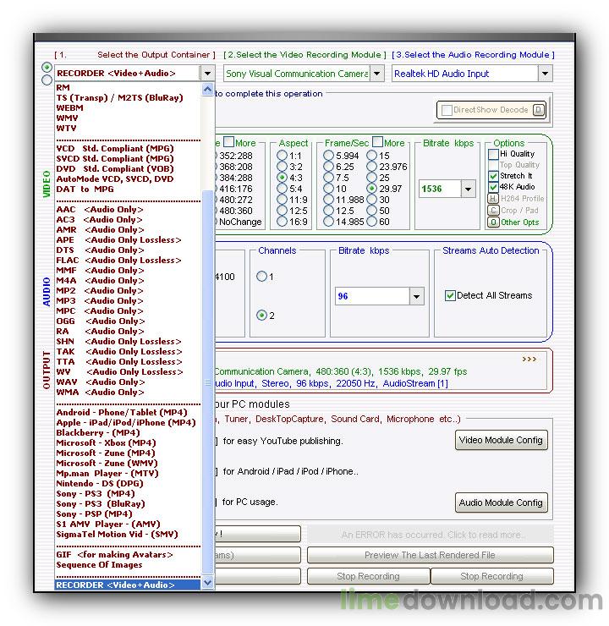Open Other Opts via 'O' icon
This screenshot has width=609, height=626.
[x=492, y=222]
